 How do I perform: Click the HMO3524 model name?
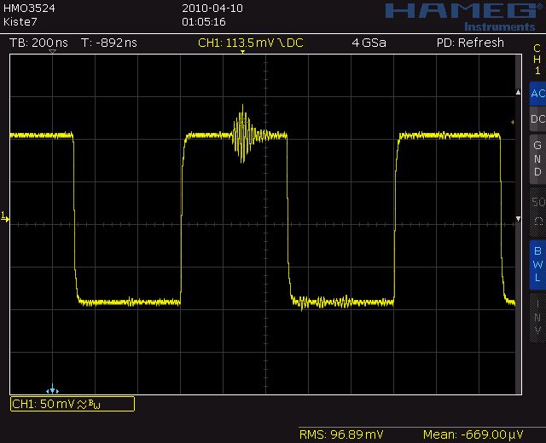click(29, 9)
